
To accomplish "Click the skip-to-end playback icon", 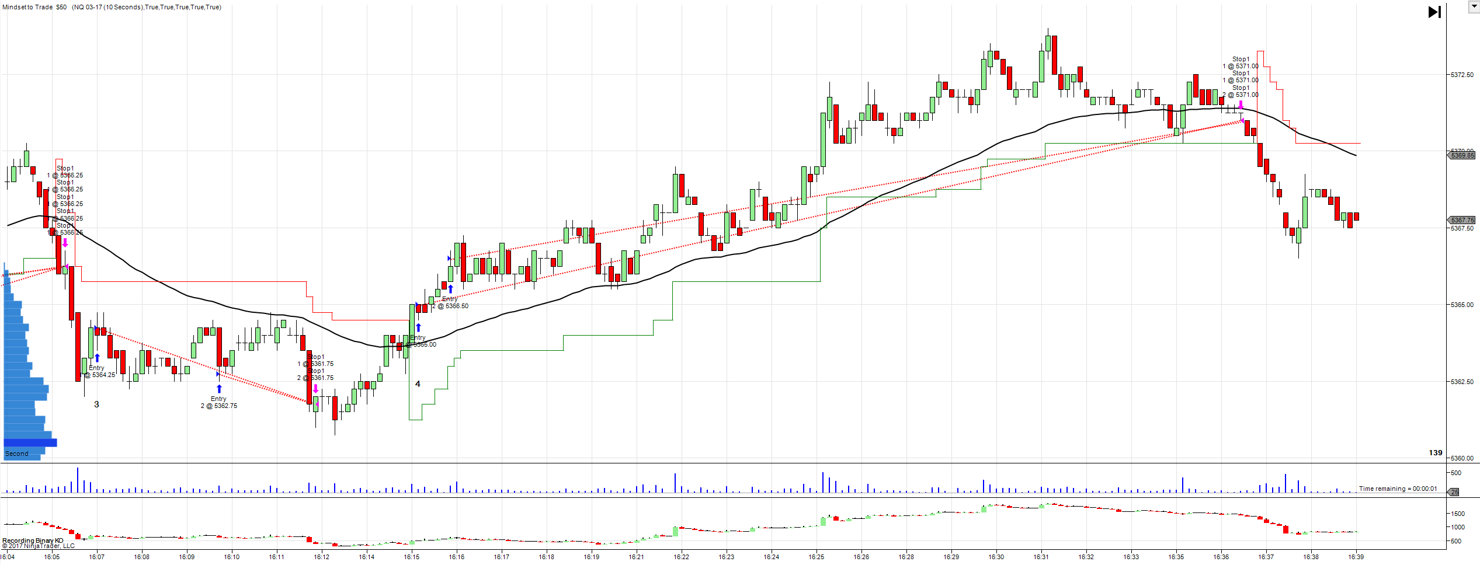I will coord(1434,12).
